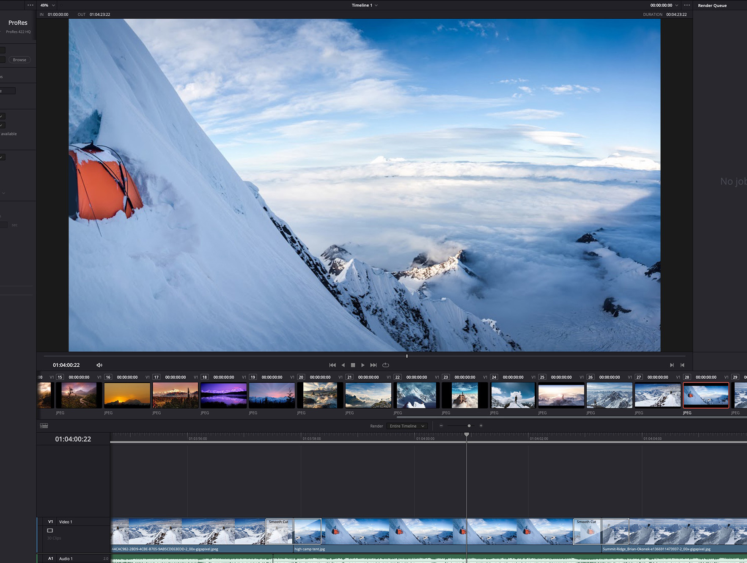Zoom in the timeline with plus icon
The height and width of the screenshot is (563, 747).
coord(481,426)
